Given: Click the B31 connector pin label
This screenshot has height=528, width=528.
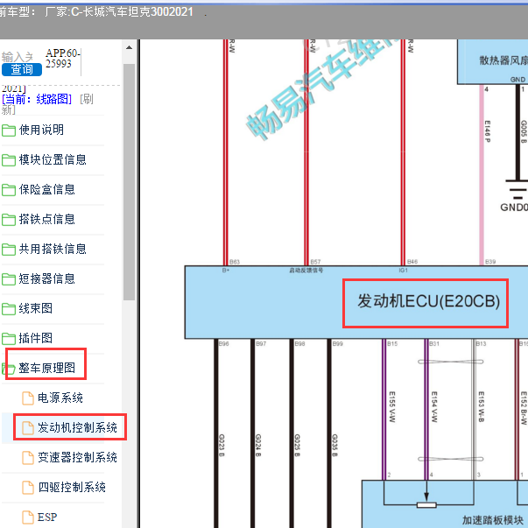Looking at the screenshot, I should pos(434,343).
